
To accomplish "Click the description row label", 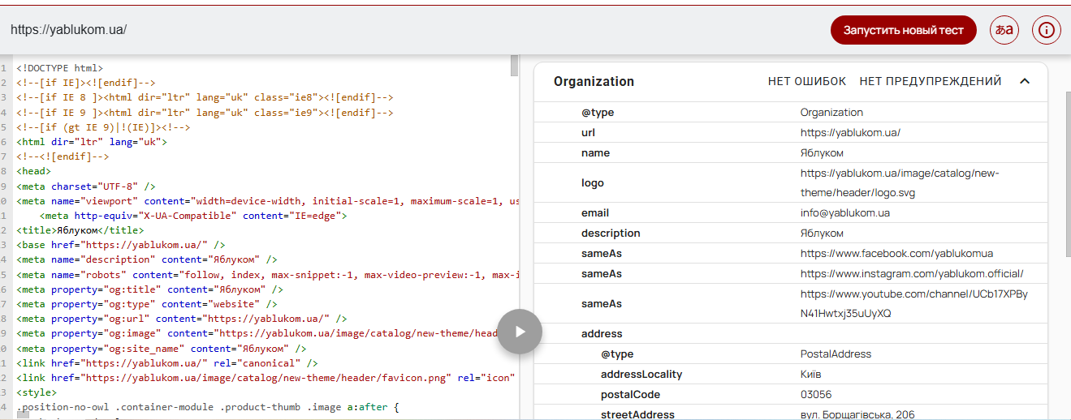I will pos(611,234).
